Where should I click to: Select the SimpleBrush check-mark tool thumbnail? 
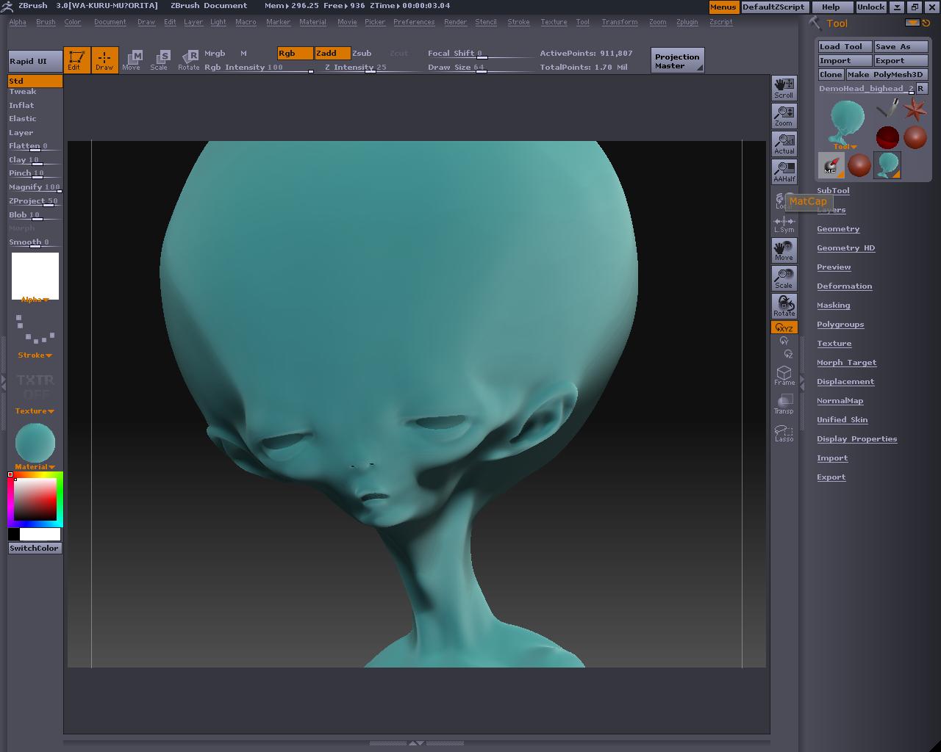(x=887, y=109)
